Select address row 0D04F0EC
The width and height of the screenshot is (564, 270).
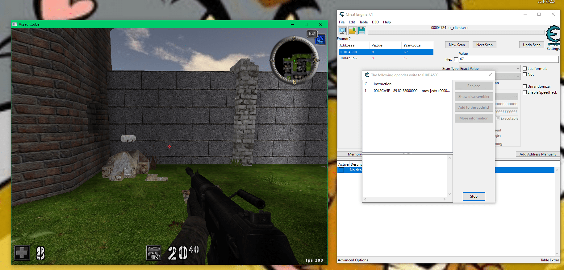(x=386, y=58)
